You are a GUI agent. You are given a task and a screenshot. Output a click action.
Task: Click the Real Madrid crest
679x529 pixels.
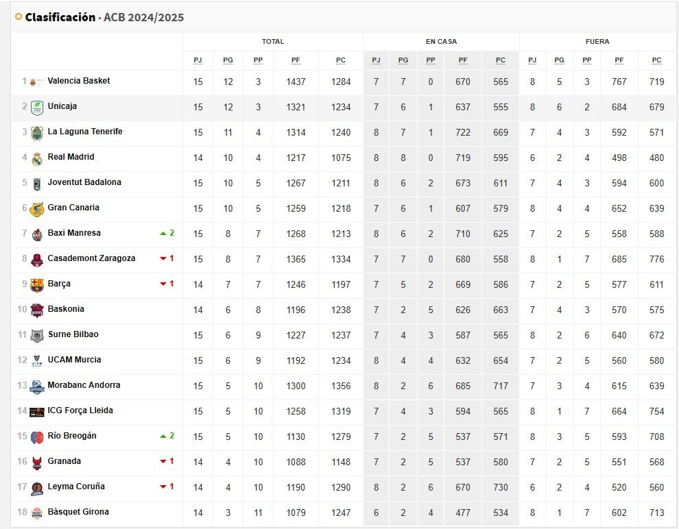(37, 159)
